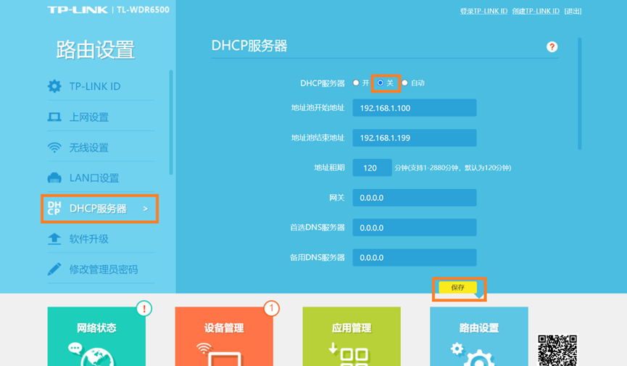Click the QR code image
The width and height of the screenshot is (627, 366).
[x=557, y=350]
